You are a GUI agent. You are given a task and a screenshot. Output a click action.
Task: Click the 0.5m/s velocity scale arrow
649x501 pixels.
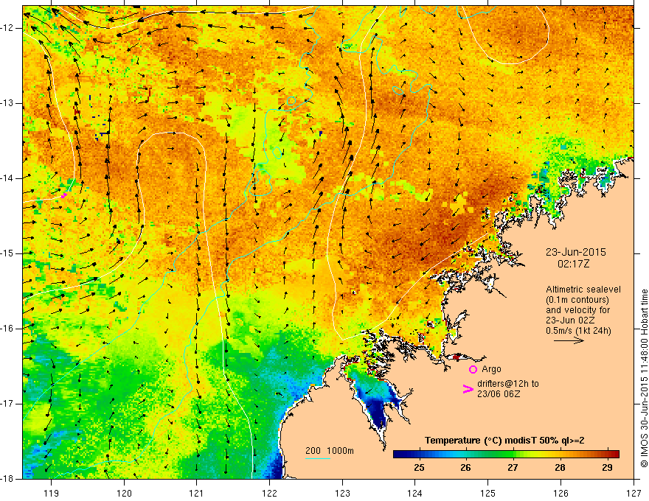coord(569,340)
